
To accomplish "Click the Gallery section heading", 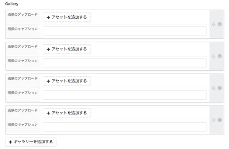I will click(x=12, y=4).
